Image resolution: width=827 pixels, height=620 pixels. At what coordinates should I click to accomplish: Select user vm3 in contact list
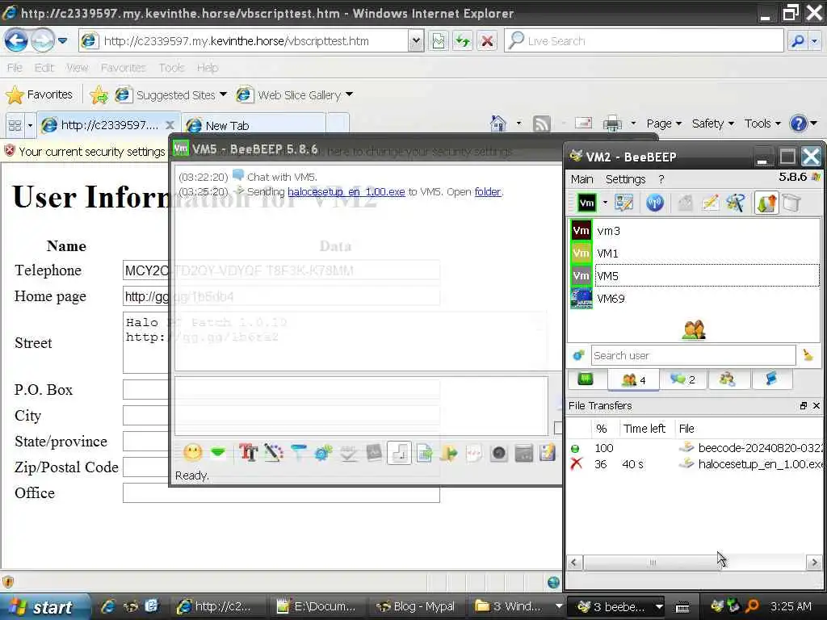(695, 230)
